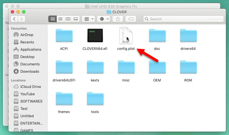The height and width of the screenshot is (135, 229).
Task: Select the ENTERTAIN... volume in sidebar
Action: [x=28, y=123]
